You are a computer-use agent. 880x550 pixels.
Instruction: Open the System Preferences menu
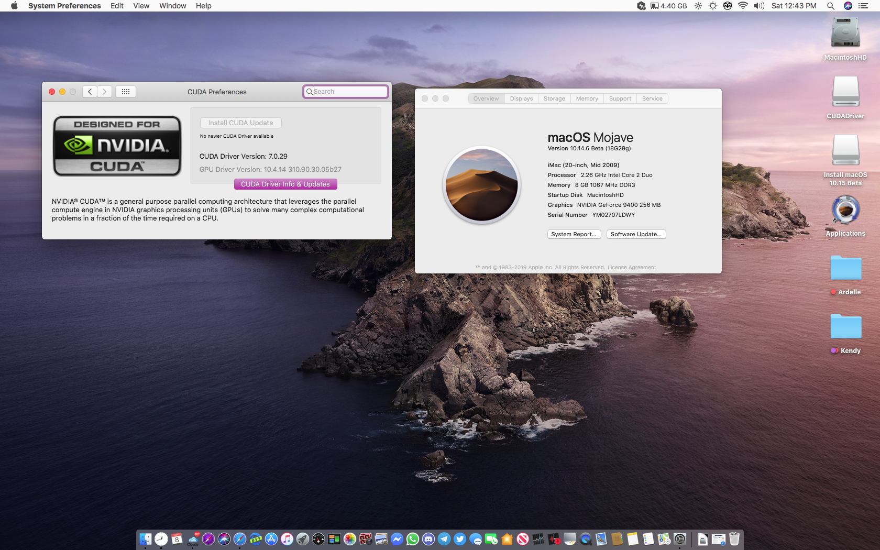pos(64,6)
